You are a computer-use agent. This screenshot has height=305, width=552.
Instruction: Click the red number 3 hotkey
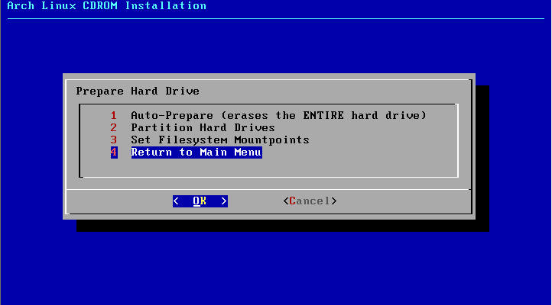pos(113,140)
